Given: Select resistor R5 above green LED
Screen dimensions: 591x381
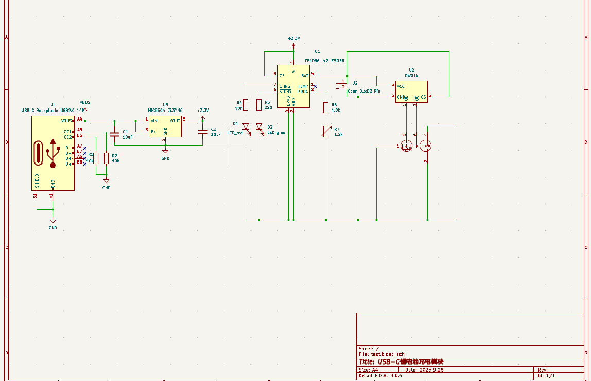Looking at the screenshot, I should click(x=259, y=105).
